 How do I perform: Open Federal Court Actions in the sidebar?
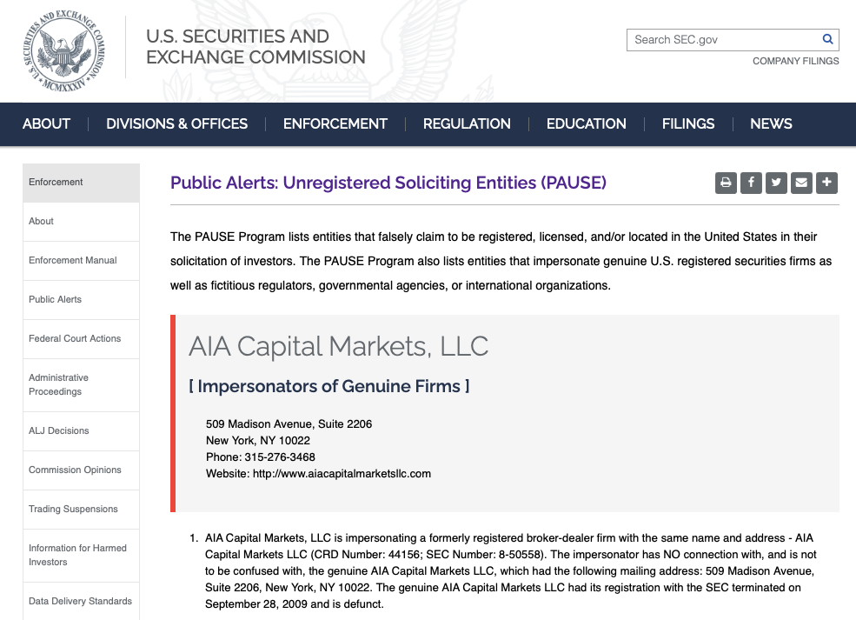[x=75, y=338]
